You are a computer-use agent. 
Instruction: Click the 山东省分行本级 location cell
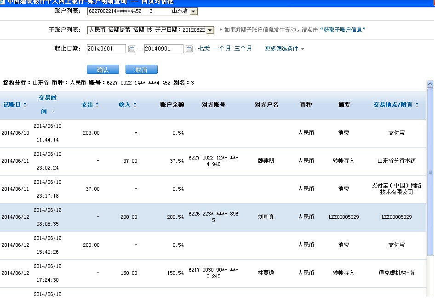click(396, 161)
